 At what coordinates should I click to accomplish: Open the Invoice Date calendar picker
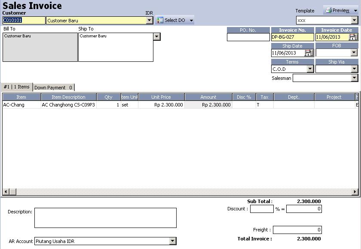point(353,37)
